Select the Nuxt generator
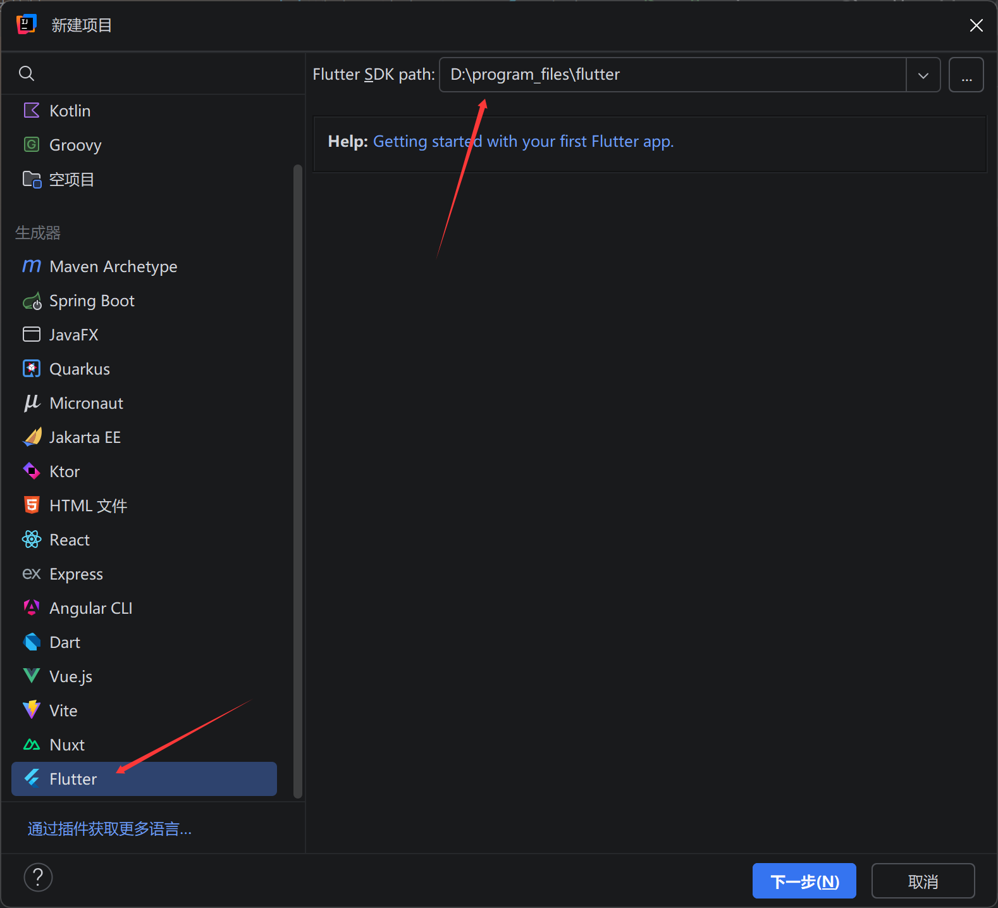The height and width of the screenshot is (908, 998). (x=144, y=745)
